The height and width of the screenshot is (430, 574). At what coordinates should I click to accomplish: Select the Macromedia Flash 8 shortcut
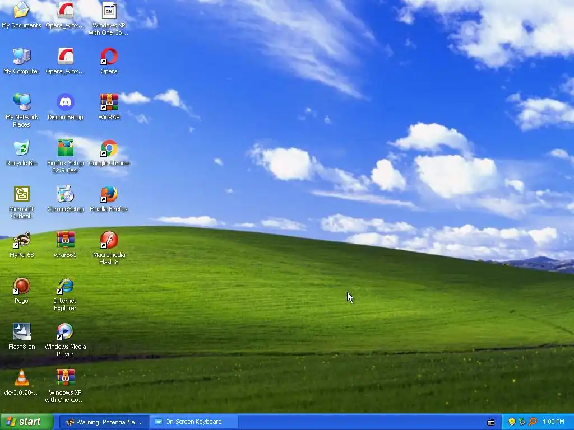[109, 240]
